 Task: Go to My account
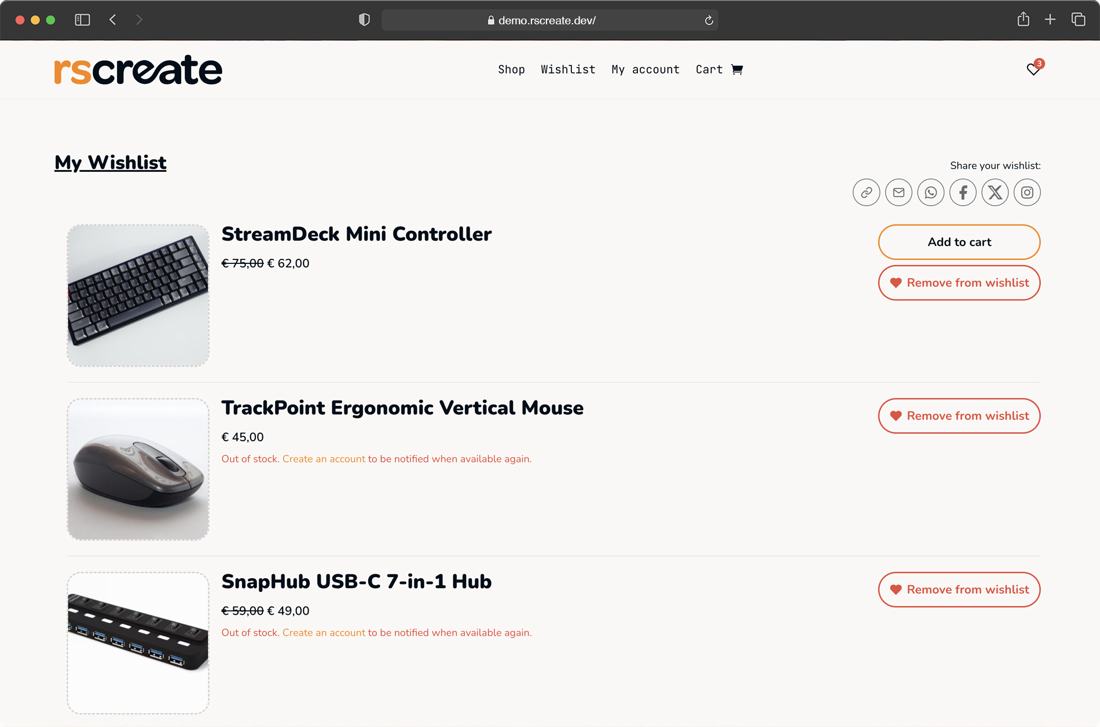[x=646, y=69]
